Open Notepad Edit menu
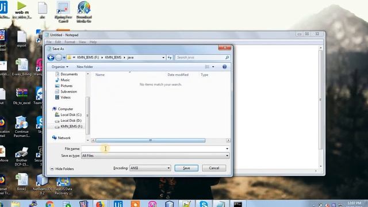Screen dimensions: 368x207 58,42
